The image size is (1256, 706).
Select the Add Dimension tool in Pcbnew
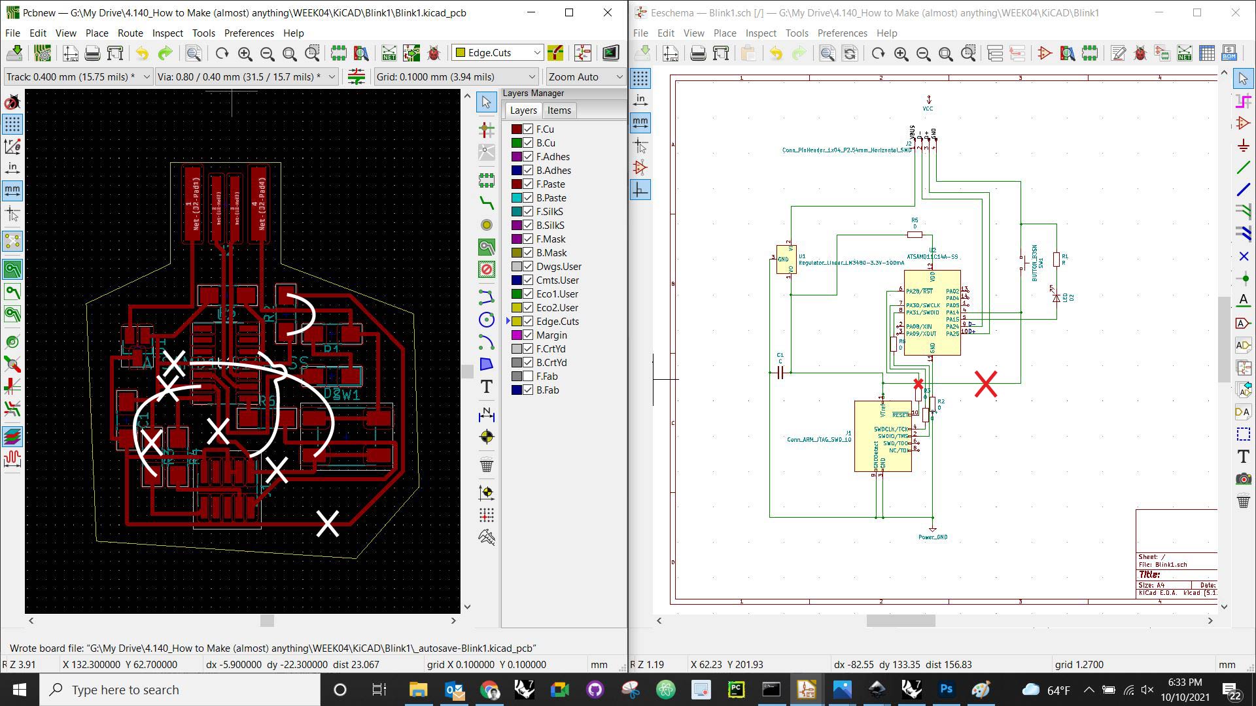click(486, 414)
